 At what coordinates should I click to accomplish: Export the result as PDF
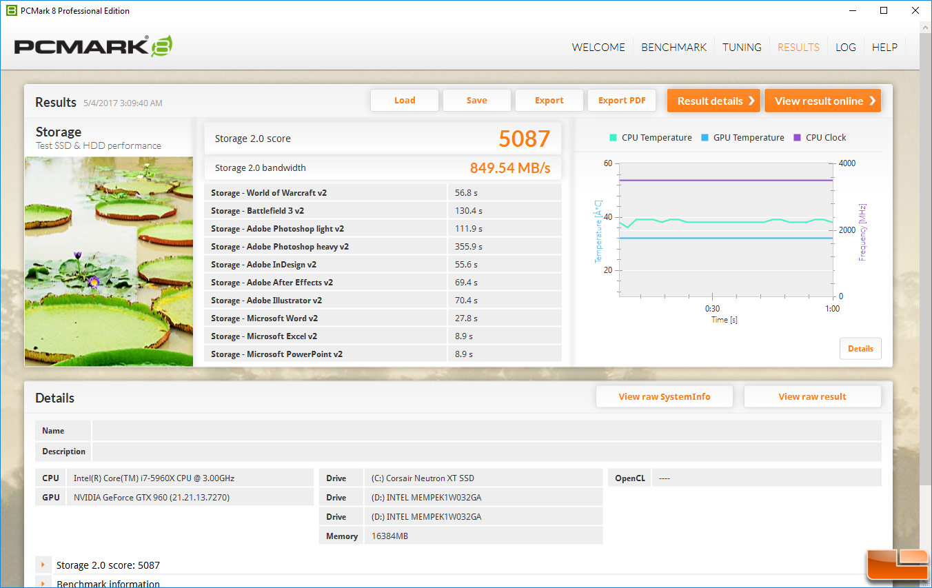[622, 101]
